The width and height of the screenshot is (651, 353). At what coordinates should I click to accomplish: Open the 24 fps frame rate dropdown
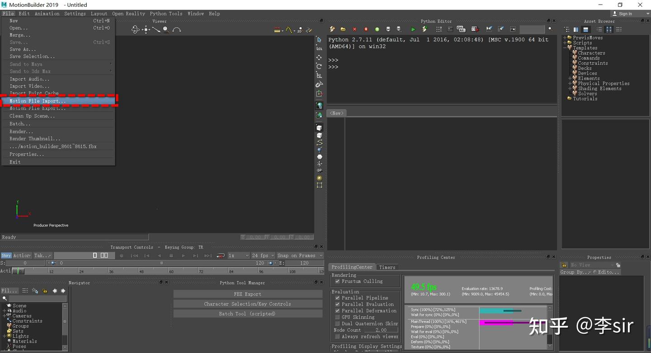click(x=263, y=255)
